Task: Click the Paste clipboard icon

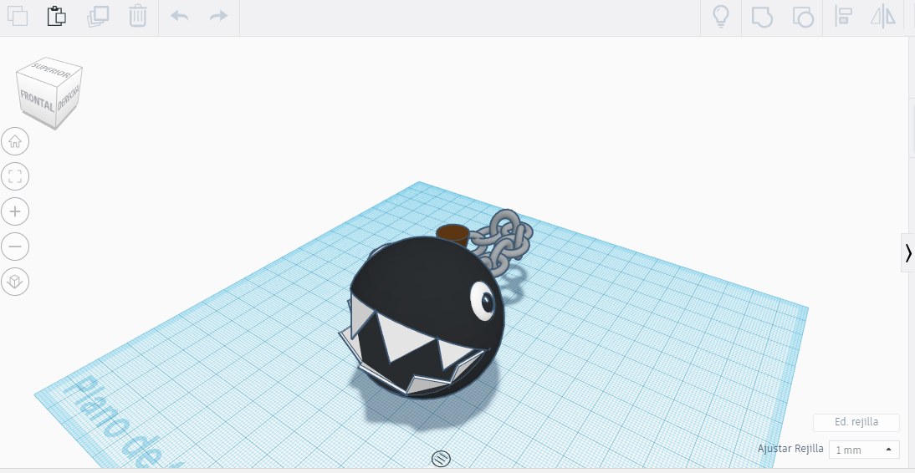Action: (57, 16)
